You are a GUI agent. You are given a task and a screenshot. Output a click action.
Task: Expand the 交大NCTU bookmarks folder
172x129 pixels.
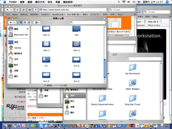[95, 15]
